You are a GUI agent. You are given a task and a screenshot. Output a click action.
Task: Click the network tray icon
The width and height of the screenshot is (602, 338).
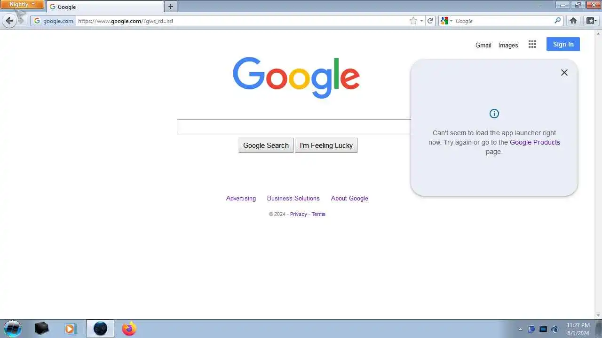click(x=543, y=329)
